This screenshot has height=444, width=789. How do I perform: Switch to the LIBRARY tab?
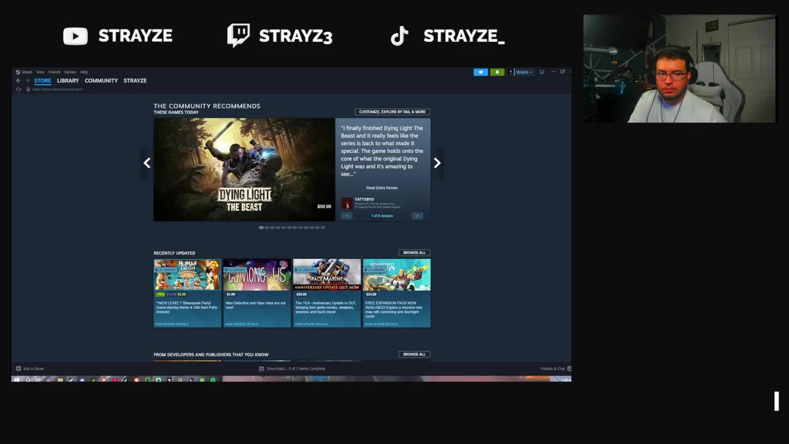click(68, 81)
